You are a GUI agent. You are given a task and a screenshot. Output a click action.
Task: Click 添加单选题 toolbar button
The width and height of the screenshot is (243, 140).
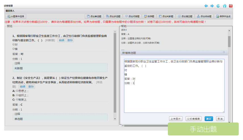pos(94,16)
